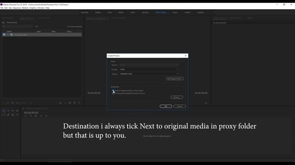Click the timeline timecode 00;00;00;00
The width and height of the screenshot is (295, 165).
point(31,113)
